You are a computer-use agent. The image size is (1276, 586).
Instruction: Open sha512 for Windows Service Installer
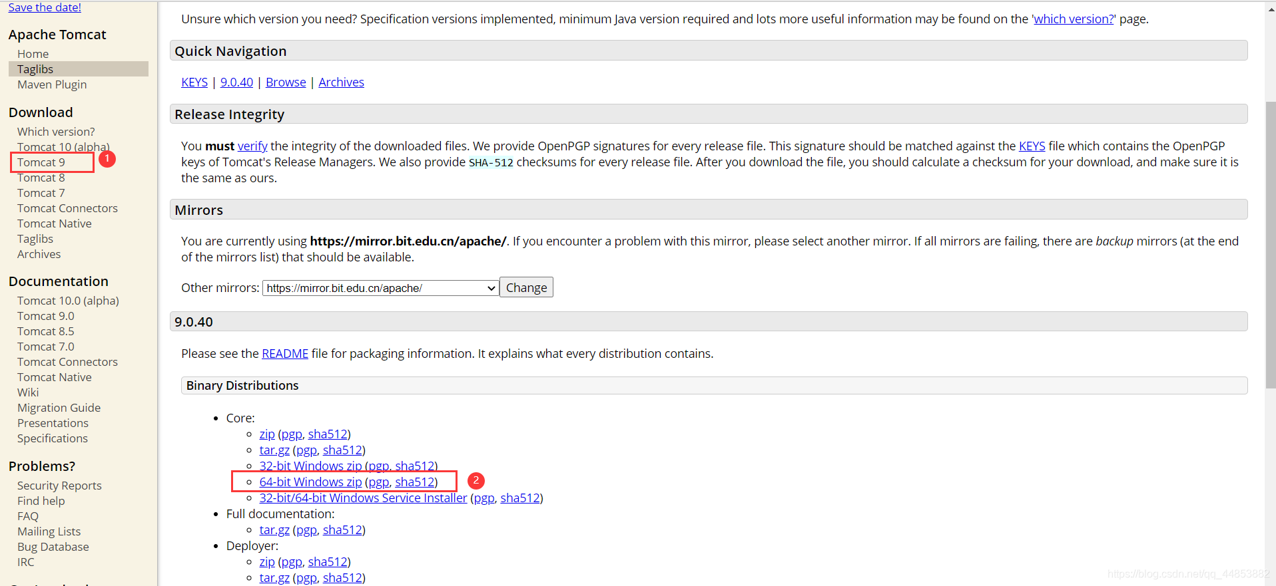pos(519,498)
